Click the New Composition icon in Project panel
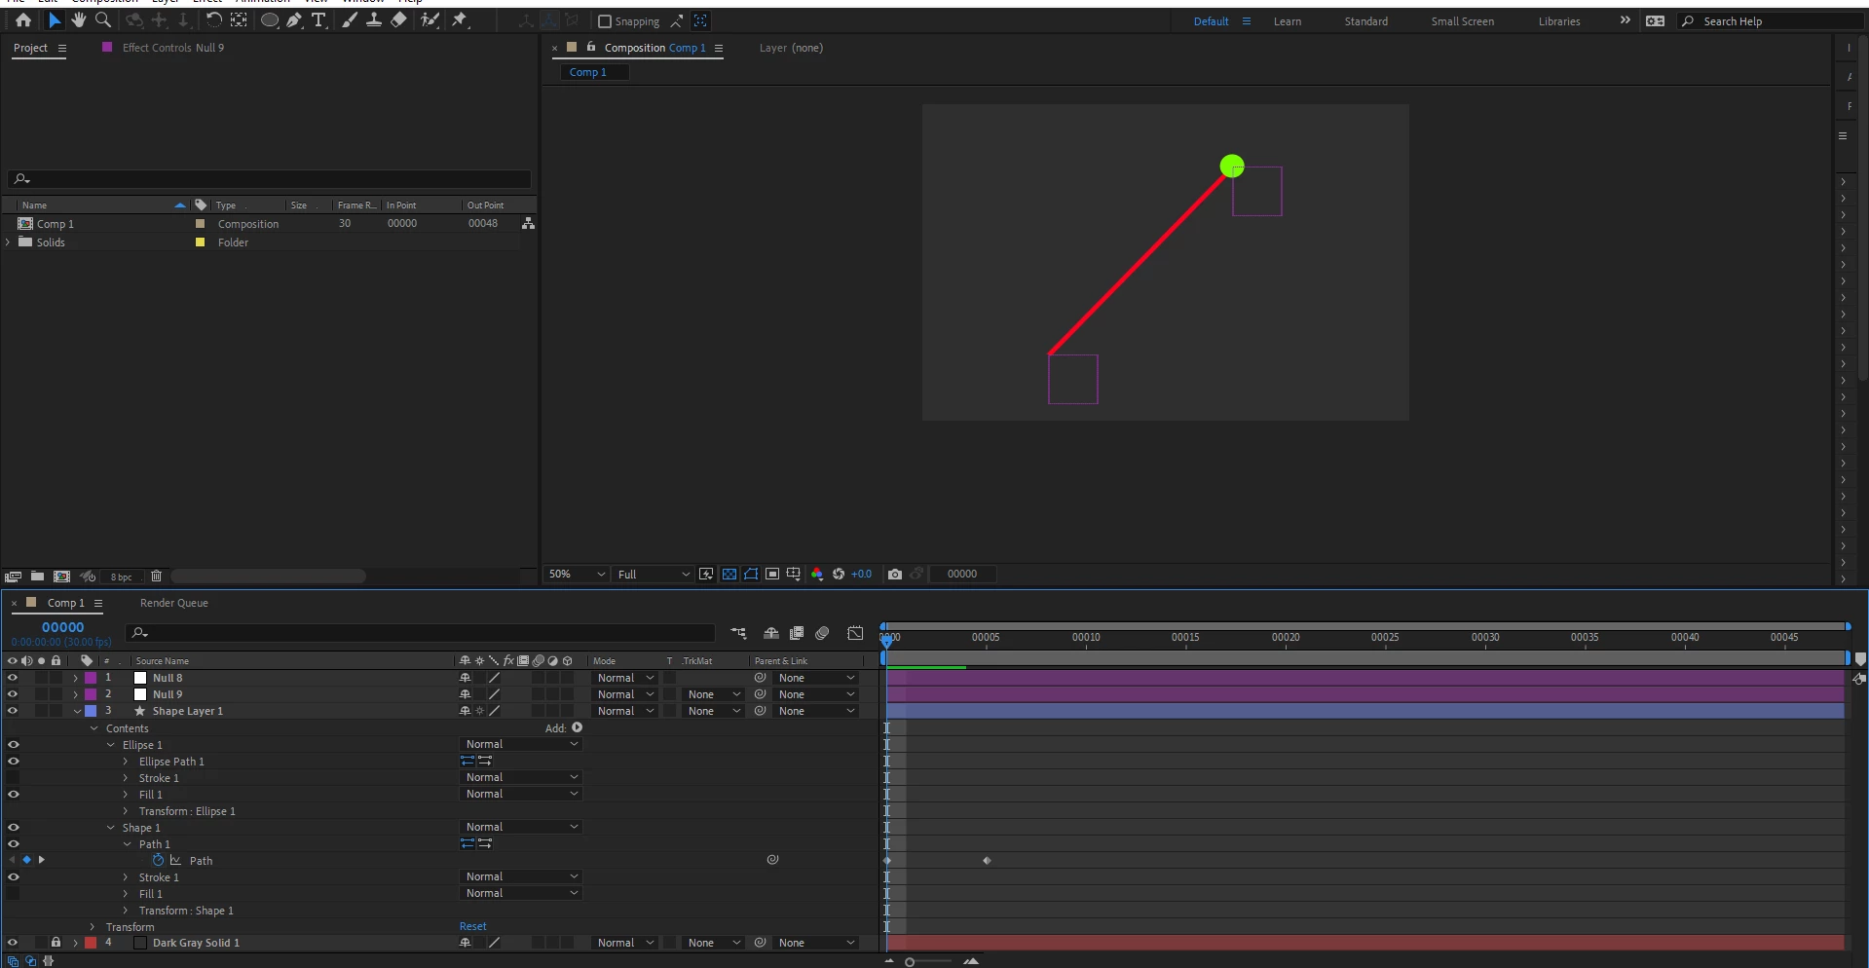The width and height of the screenshot is (1869, 968). (x=61, y=577)
